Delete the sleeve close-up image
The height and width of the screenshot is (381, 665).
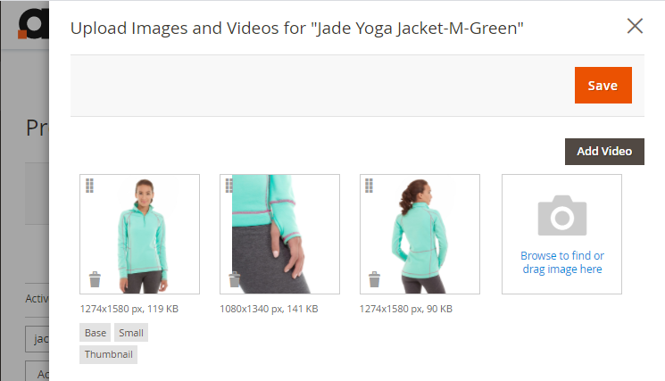click(235, 279)
